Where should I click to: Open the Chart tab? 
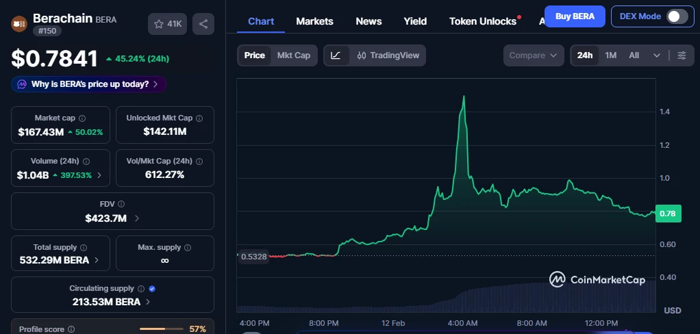click(261, 21)
